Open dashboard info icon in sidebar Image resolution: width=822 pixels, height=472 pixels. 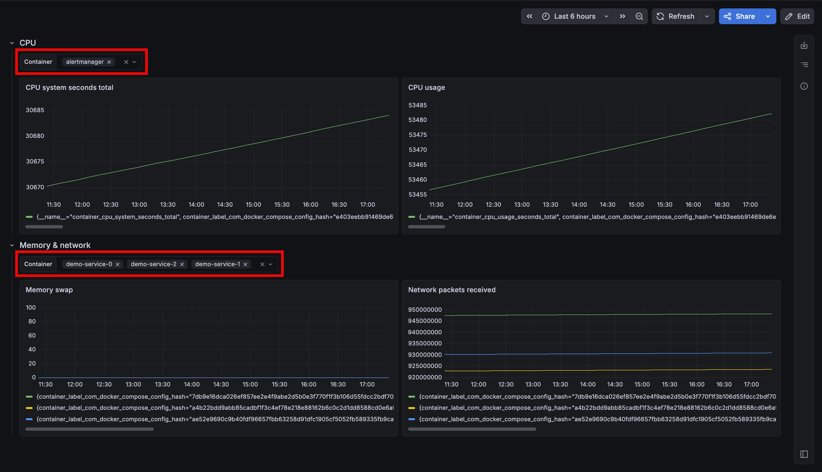coord(804,86)
